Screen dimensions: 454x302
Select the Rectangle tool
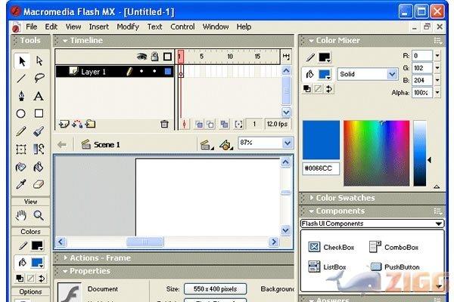(x=39, y=113)
